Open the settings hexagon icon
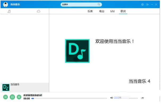Screen dimensions: 161x104 pyautogui.click(x=142, y=4)
